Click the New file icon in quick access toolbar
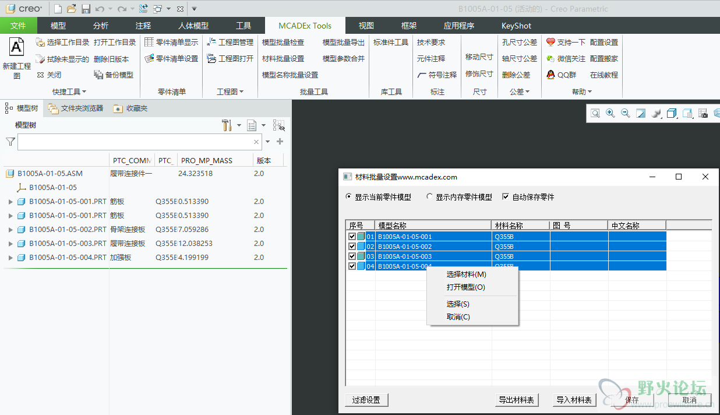The height and width of the screenshot is (415, 720). click(x=58, y=9)
